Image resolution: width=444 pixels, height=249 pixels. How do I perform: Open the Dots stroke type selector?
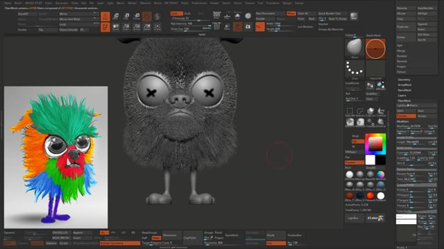point(355,69)
